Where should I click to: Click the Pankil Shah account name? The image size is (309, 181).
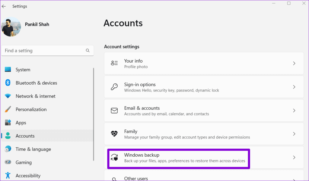(37, 24)
